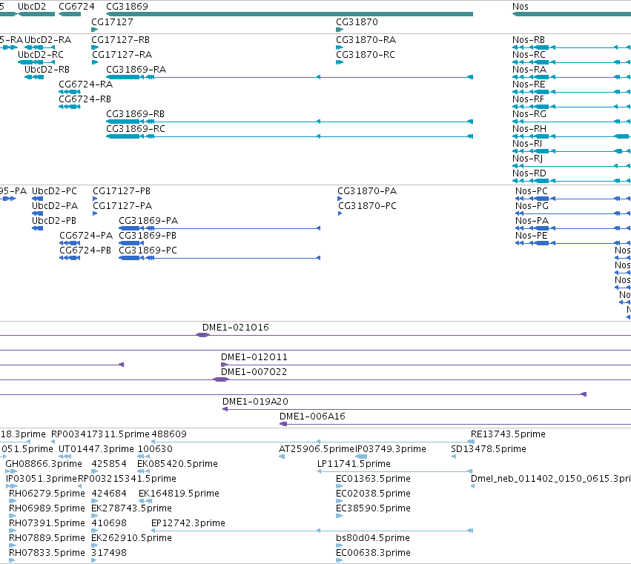This screenshot has height=564, width=631.
Task: Select transcript CG31869-RA
Action: coord(136,69)
